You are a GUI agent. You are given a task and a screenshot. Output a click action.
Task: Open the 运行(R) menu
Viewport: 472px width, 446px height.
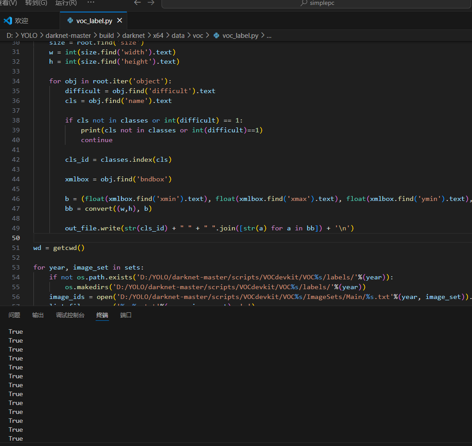click(66, 3)
